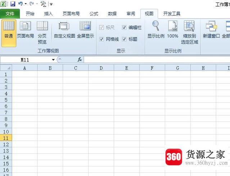The image size is (230, 176).
Task: Switch to the 页面布局 ribbon tab
Action: (71, 14)
